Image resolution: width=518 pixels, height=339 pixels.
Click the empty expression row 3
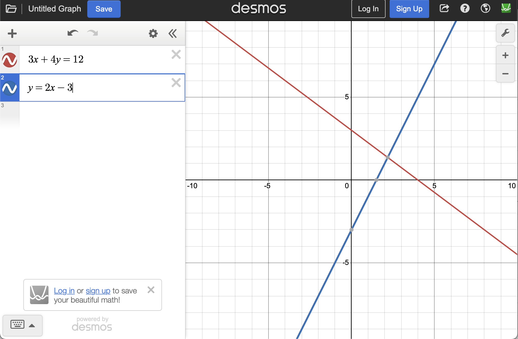102,114
